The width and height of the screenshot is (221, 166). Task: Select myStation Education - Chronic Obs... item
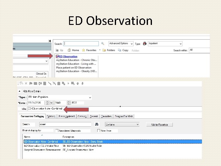[x=76, y=60]
